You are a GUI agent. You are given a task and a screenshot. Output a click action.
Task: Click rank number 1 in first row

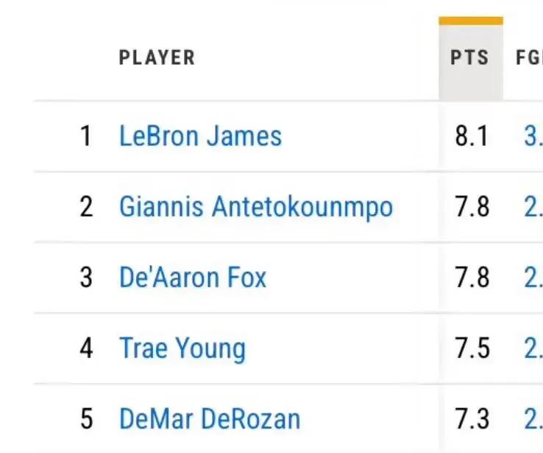pos(86,136)
